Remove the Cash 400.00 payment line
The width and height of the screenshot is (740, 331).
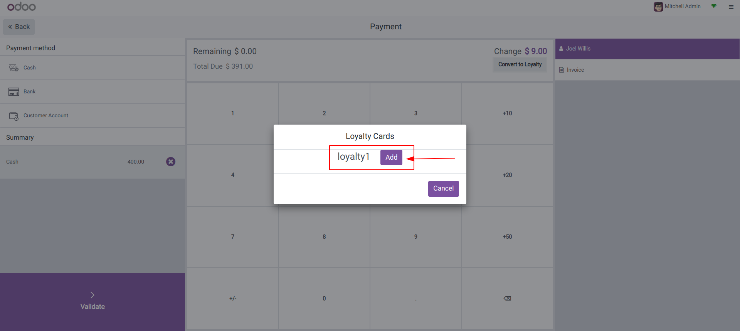click(x=171, y=162)
